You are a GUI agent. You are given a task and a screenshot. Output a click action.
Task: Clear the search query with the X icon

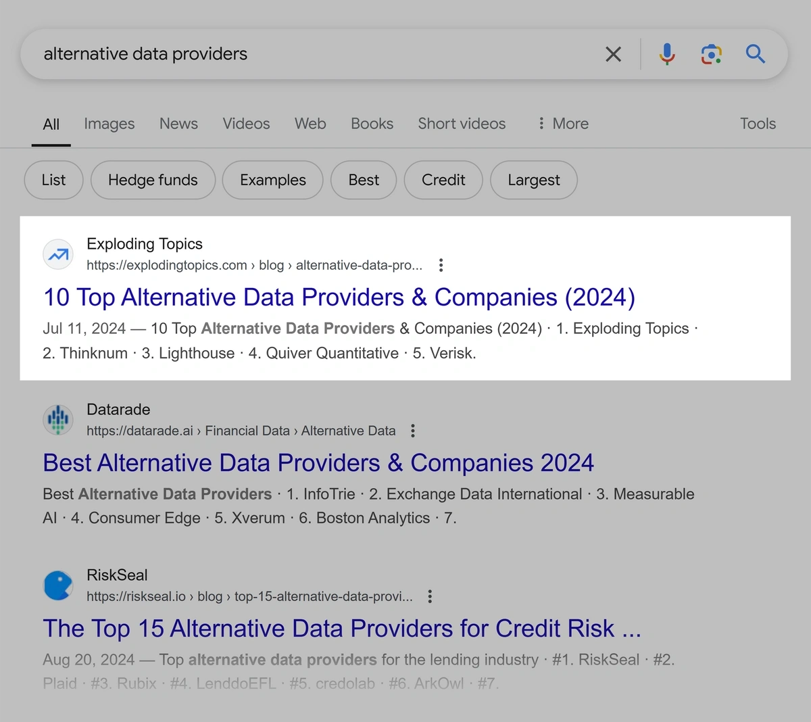[x=613, y=54]
